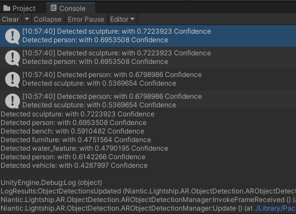Click the ARObjectDetectionManager:InvokeFrameReceived stack line
The width and height of the screenshot is (296, 214).
tap(148, 200)
